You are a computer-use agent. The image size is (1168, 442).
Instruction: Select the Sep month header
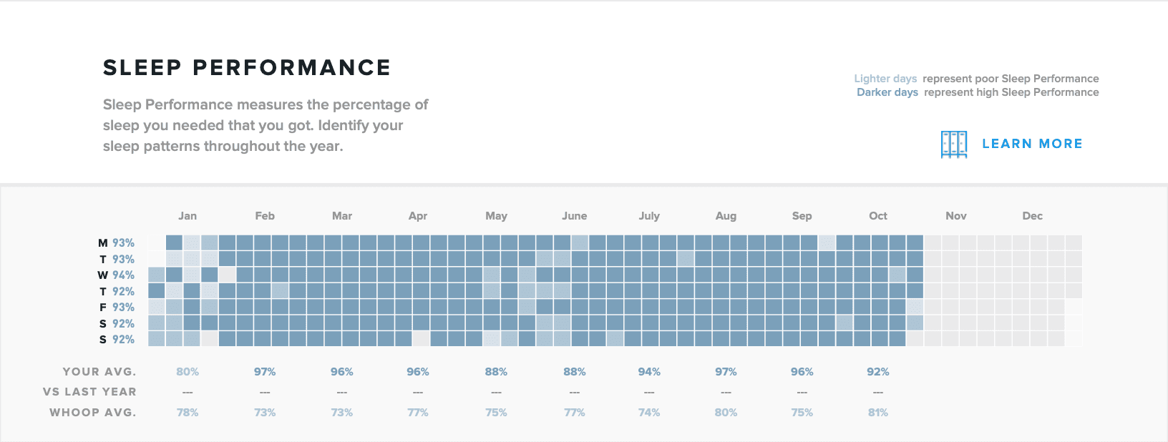(802, 215)
